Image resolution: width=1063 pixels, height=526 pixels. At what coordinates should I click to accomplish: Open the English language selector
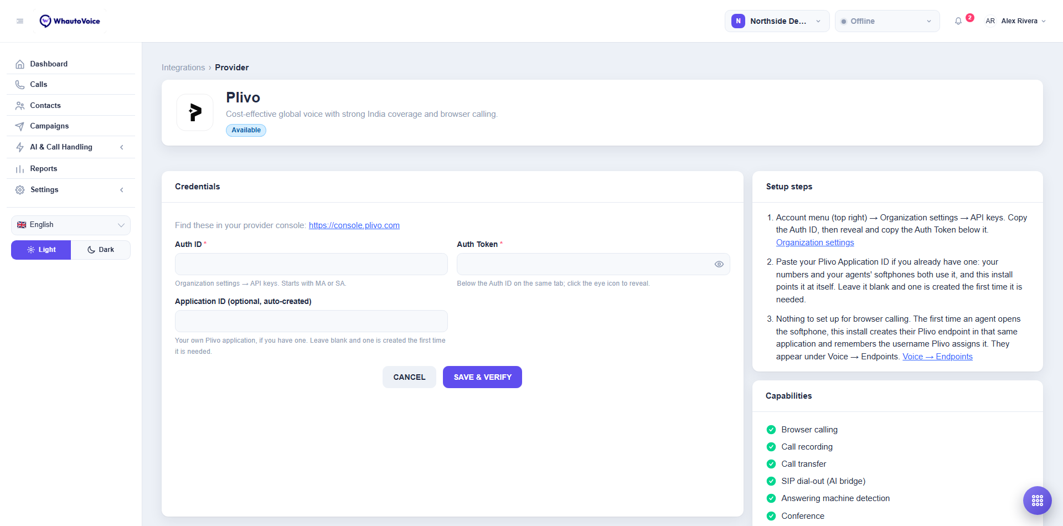71,225
